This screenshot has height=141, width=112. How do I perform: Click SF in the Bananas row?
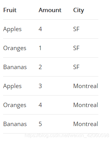click(76, 67)
